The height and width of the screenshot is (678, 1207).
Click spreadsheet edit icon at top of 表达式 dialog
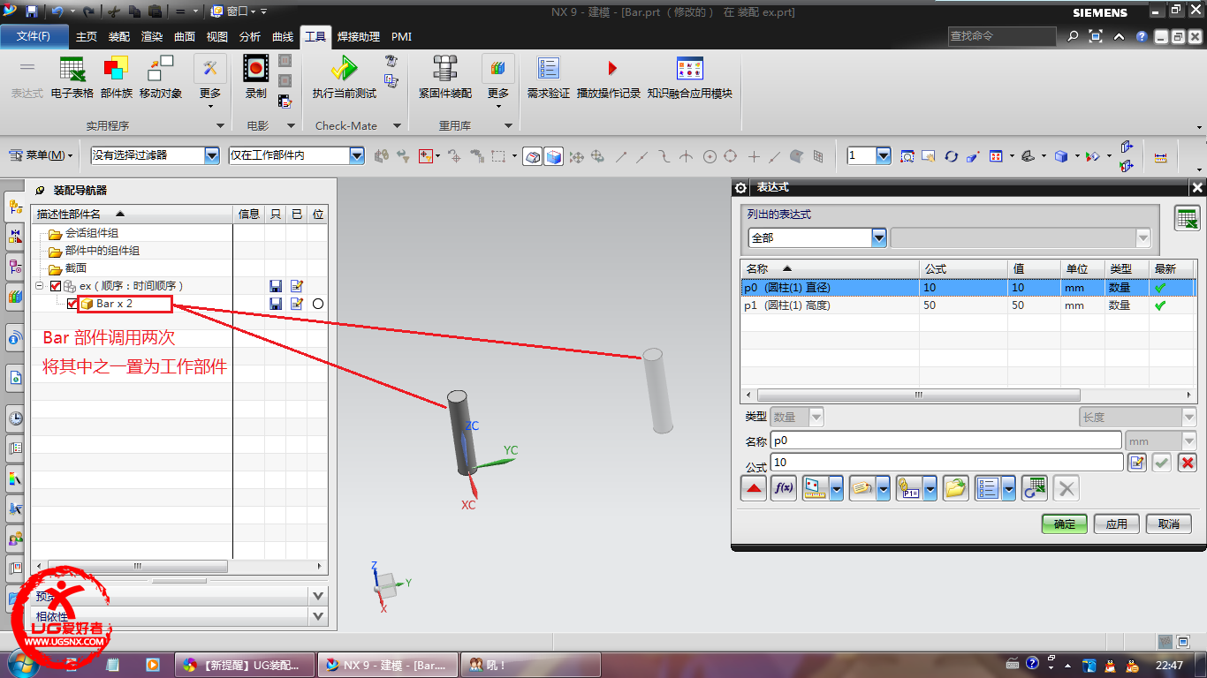coord(1187,218)
